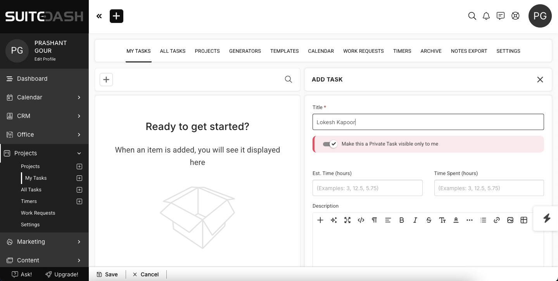Expand the Office sidebar menu

coord(79,135)
